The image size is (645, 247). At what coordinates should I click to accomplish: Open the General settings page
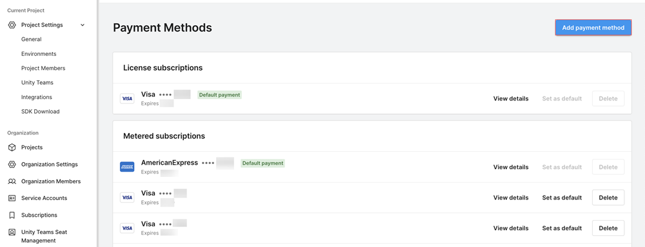tap(31, 39)
